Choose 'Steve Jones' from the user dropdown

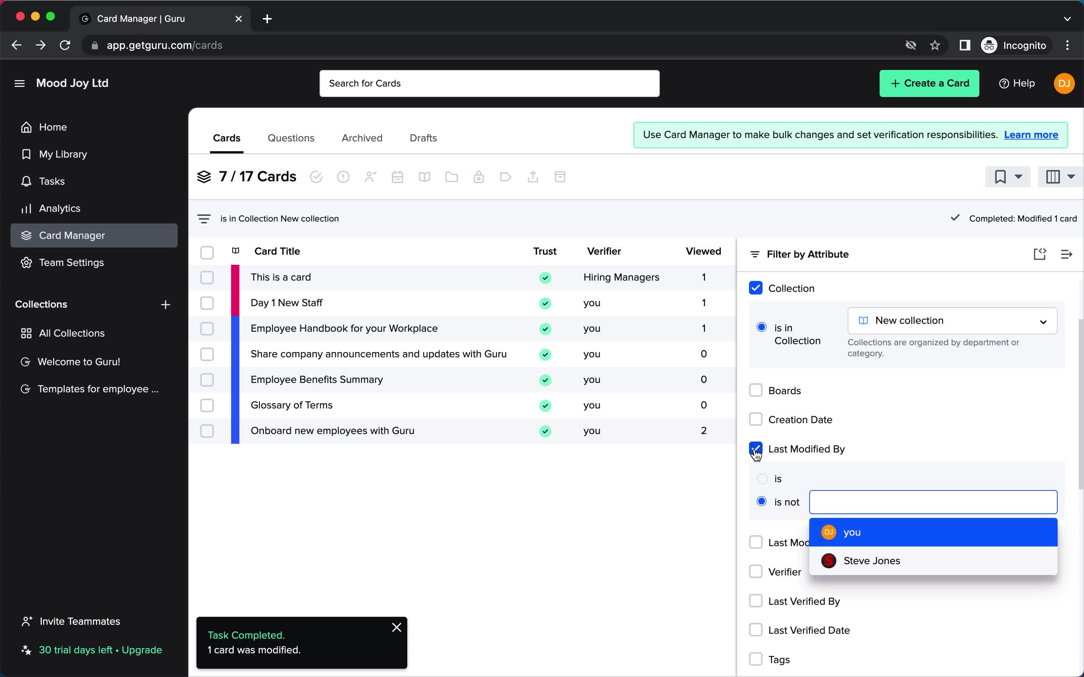pyautogui.click(x=933, y=560)
